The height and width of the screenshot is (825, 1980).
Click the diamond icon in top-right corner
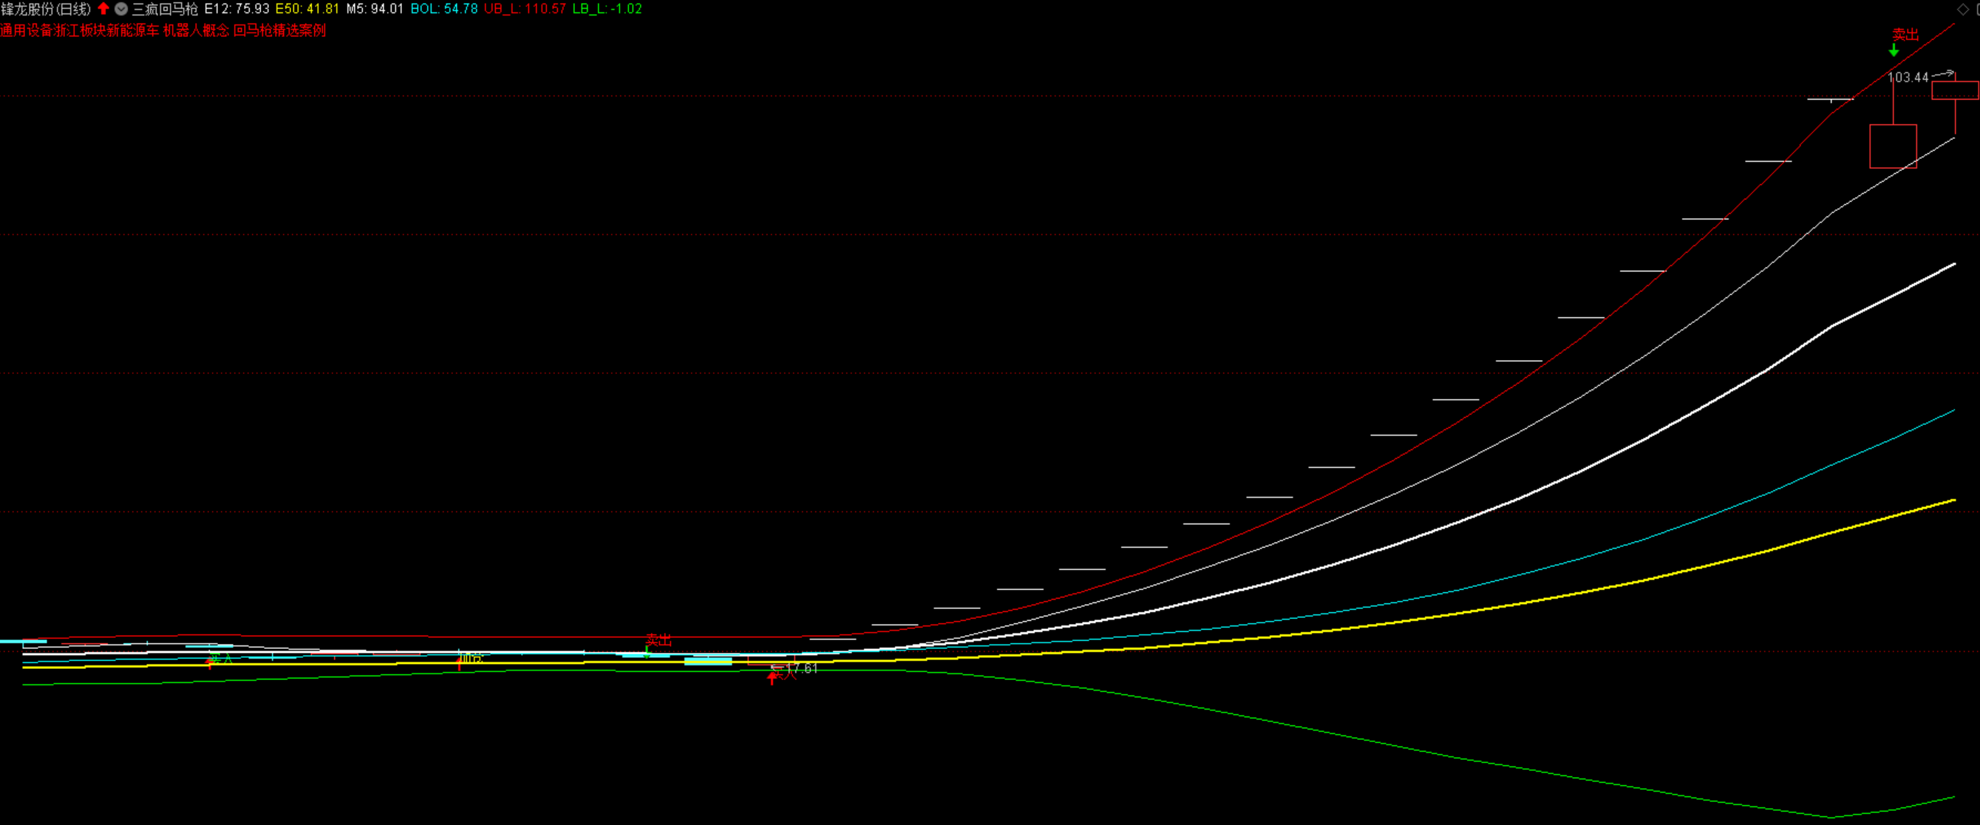[x=1962, y=9]
